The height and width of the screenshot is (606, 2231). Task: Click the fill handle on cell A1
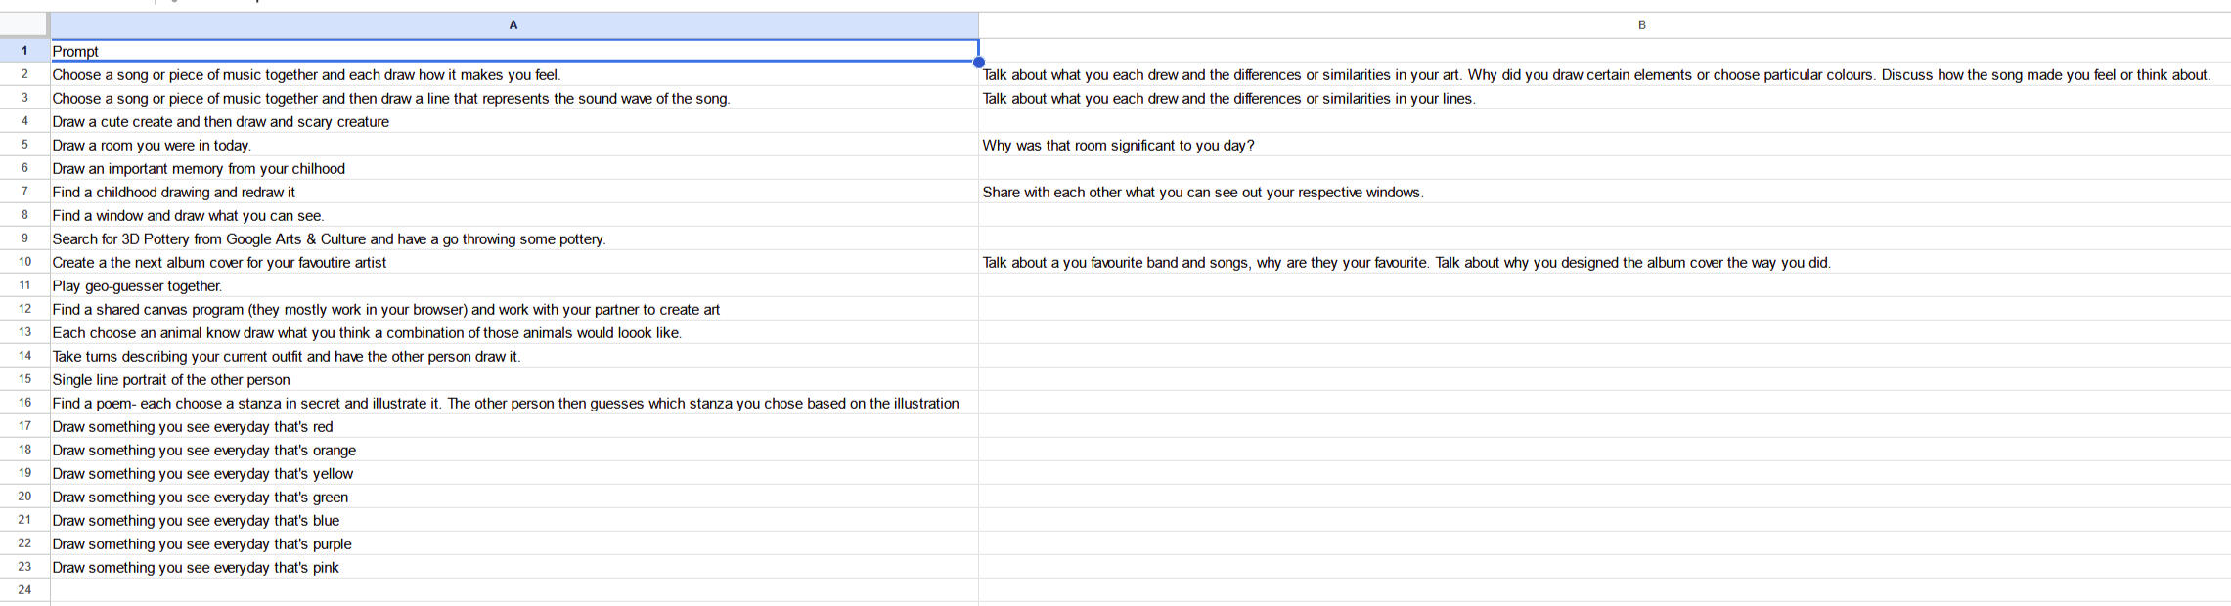[x=978, y=63]
